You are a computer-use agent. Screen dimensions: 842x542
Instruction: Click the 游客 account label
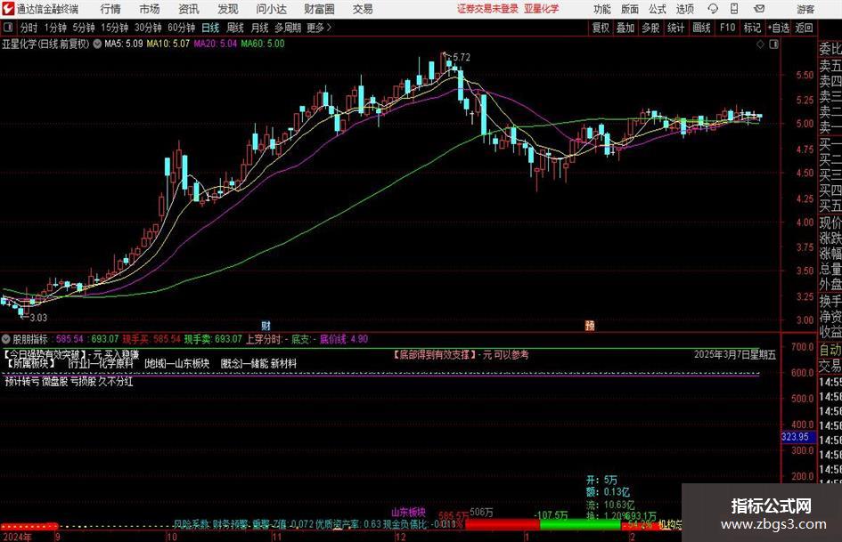point(805,9)
